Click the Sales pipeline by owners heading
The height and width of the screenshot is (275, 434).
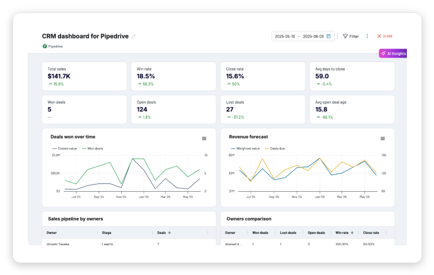76,219
